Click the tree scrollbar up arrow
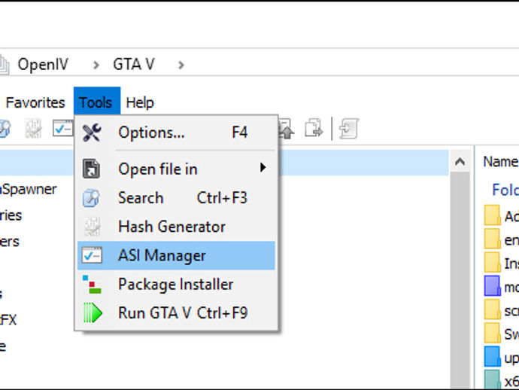Image resolution: width=519 pixels, height=390 pixels. 460,162
